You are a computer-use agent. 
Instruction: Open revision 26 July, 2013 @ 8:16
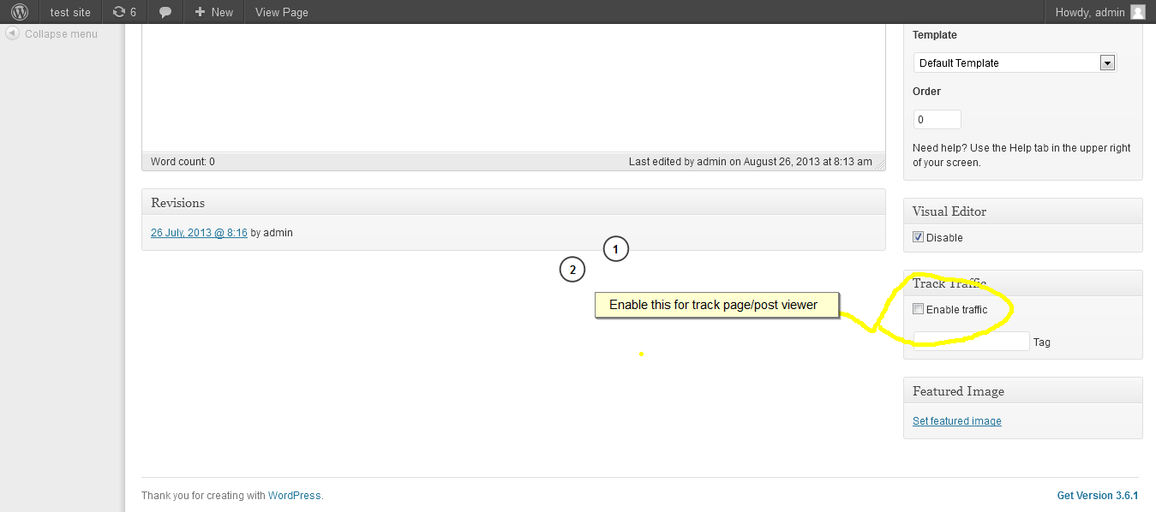pyautogui.click(x=199, y=232)
